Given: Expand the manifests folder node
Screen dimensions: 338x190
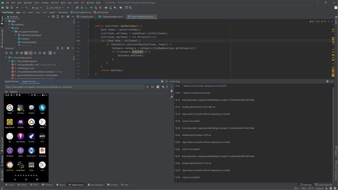Looking at the screenshot, I should coord(9,25).
